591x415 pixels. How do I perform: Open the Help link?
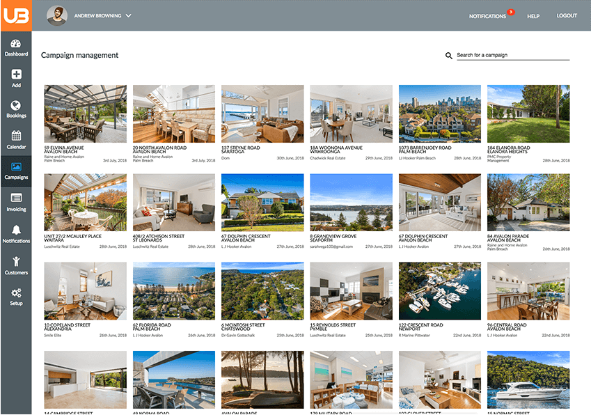tap(533, 15)
